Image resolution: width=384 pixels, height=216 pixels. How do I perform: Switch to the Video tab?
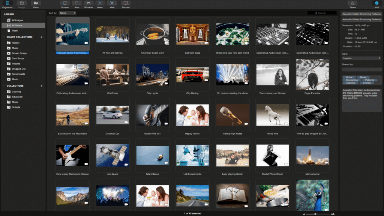pyautogui.click(x=36, y=4)
